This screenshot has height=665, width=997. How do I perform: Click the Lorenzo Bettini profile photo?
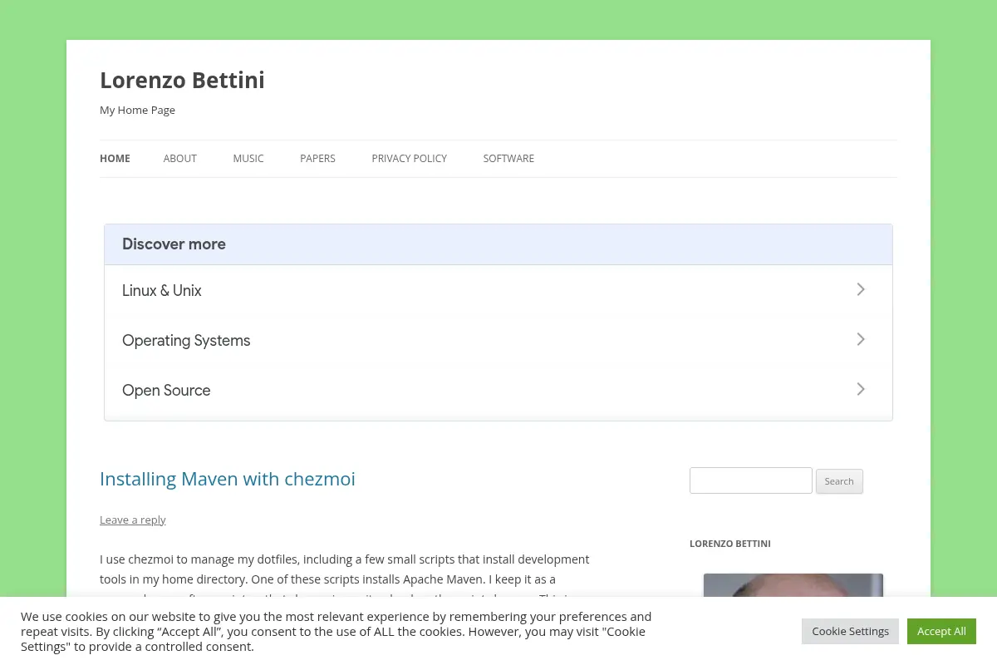click(x=793, y=585)
